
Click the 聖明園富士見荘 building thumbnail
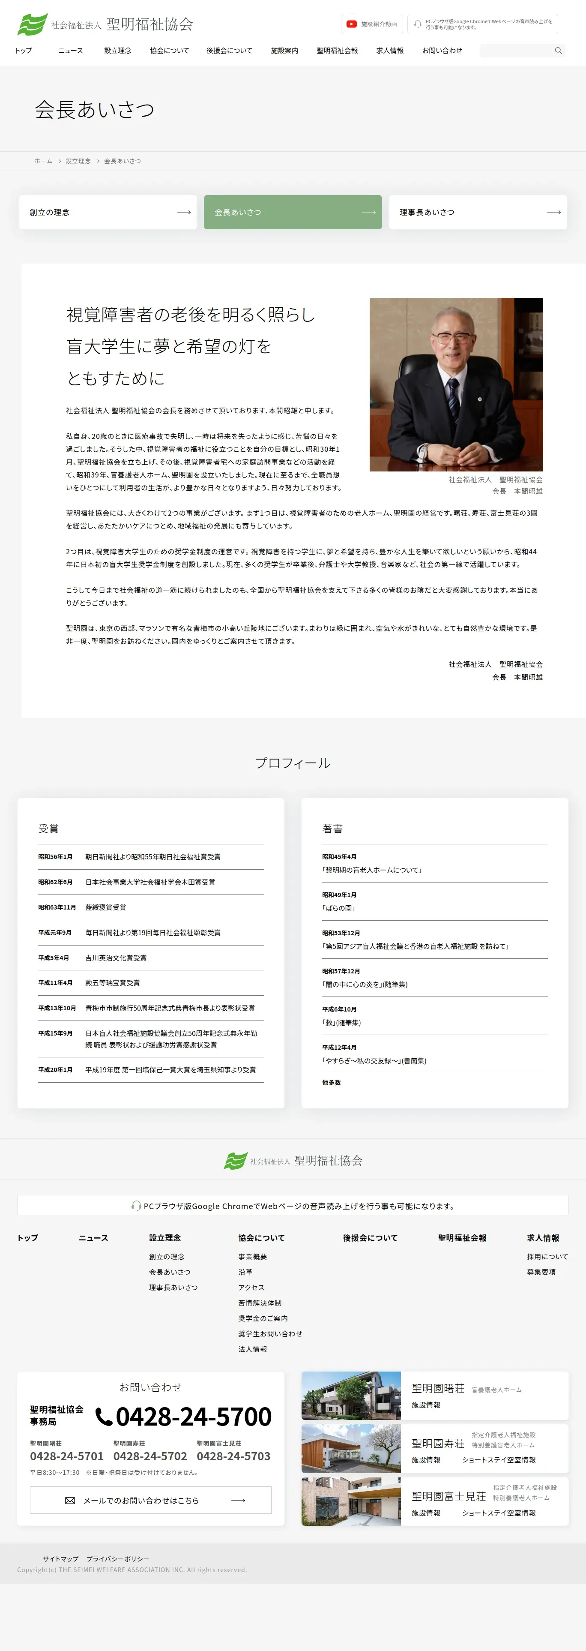351,1502
